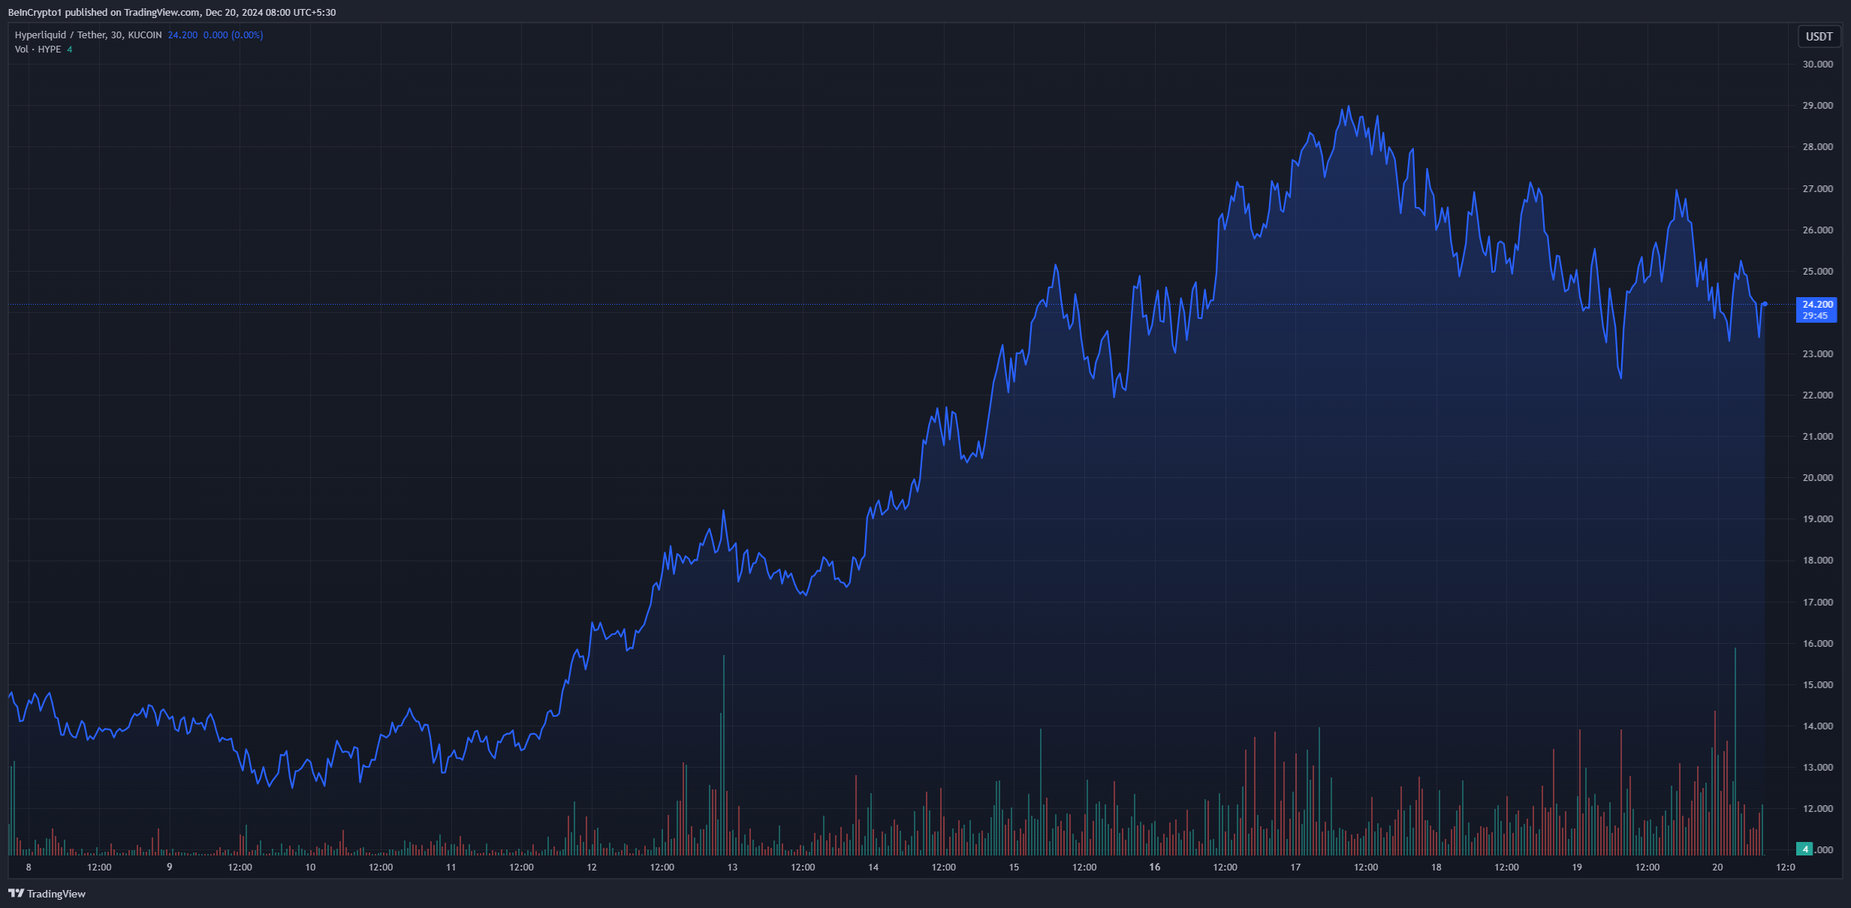Click the 30.000 price scale label
1851x908 pixels.
(x=1817, y=65)
